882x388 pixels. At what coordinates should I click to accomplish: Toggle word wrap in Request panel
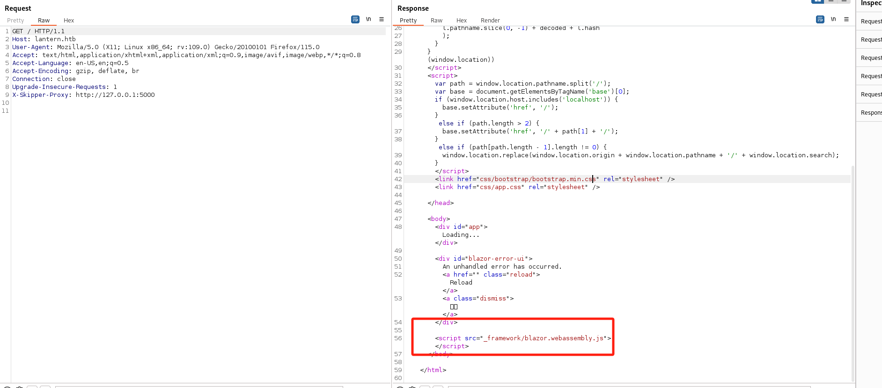[355, 19]
